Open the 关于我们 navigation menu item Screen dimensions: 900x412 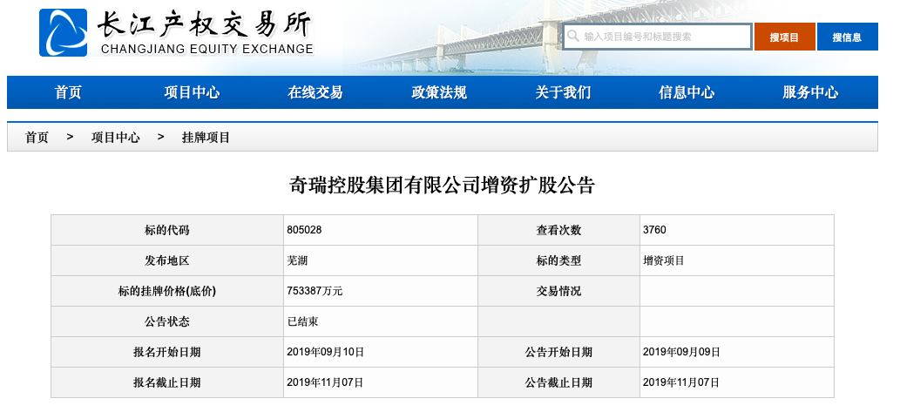[x=563, y=92]
